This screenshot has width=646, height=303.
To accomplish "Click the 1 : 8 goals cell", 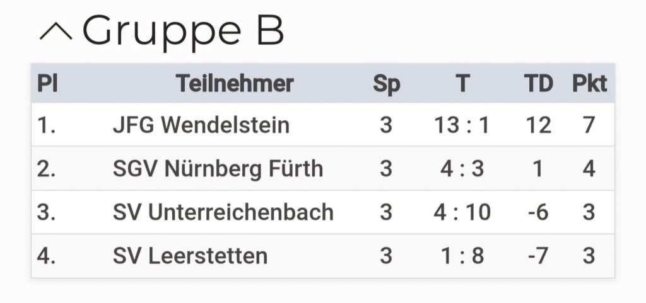I will point(462,256).
